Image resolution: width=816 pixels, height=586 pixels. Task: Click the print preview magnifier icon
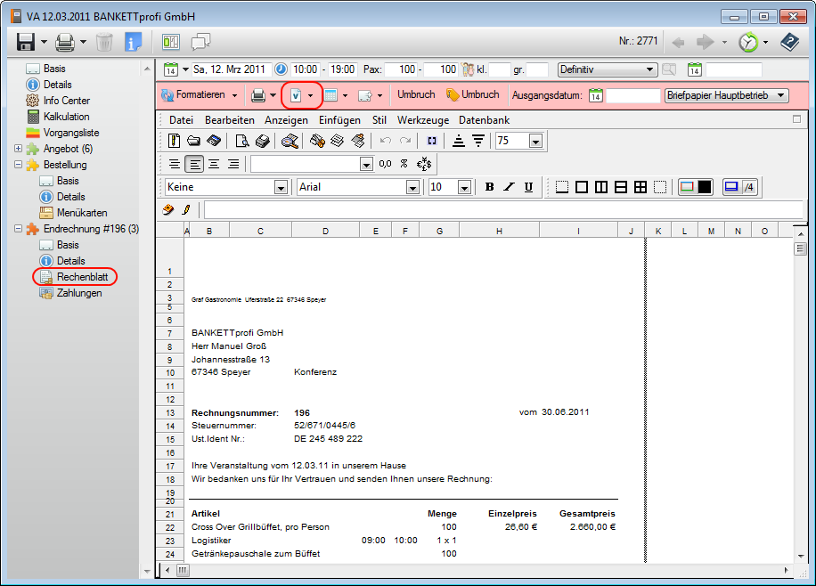[241, 141]
